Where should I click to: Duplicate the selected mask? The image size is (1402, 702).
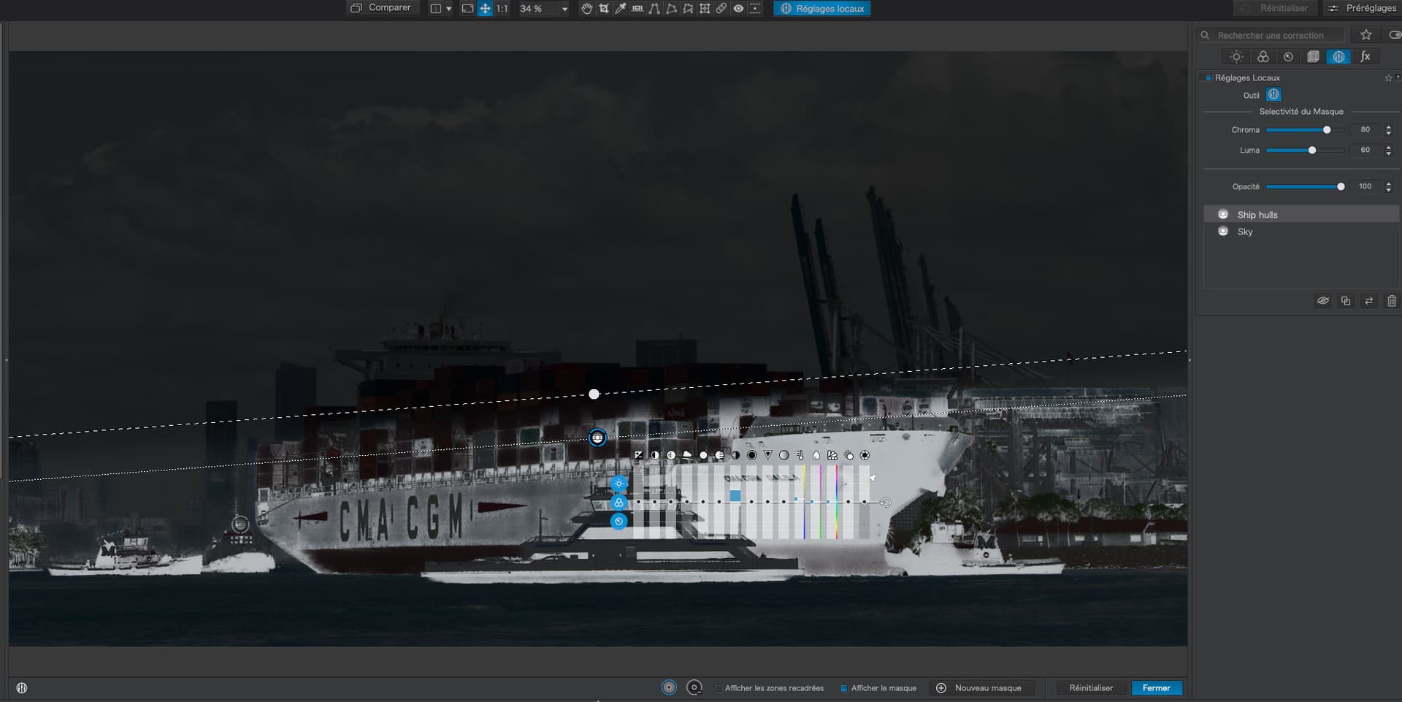(1346, 301)
